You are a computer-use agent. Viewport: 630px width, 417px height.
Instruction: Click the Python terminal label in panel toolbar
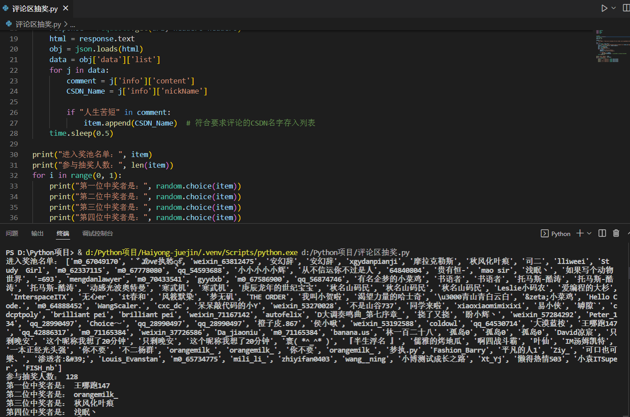pyautogui.click(x=561, y=234)
